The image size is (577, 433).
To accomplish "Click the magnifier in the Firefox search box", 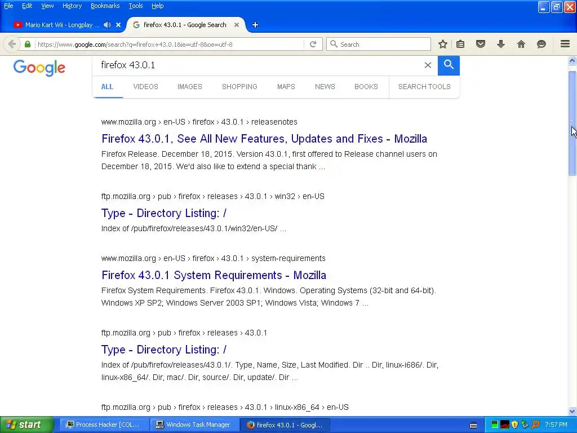I will coord(334,44).
